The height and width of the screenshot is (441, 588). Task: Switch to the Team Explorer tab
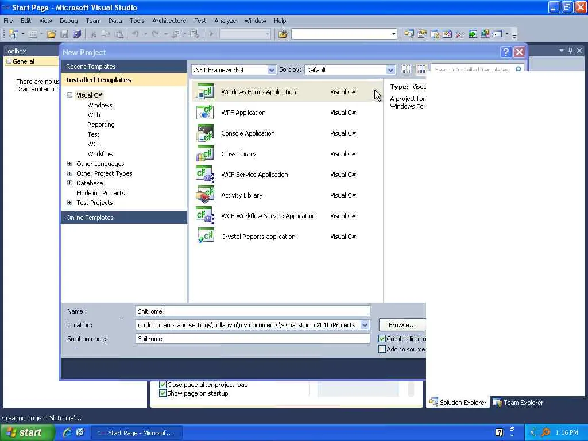518,403
